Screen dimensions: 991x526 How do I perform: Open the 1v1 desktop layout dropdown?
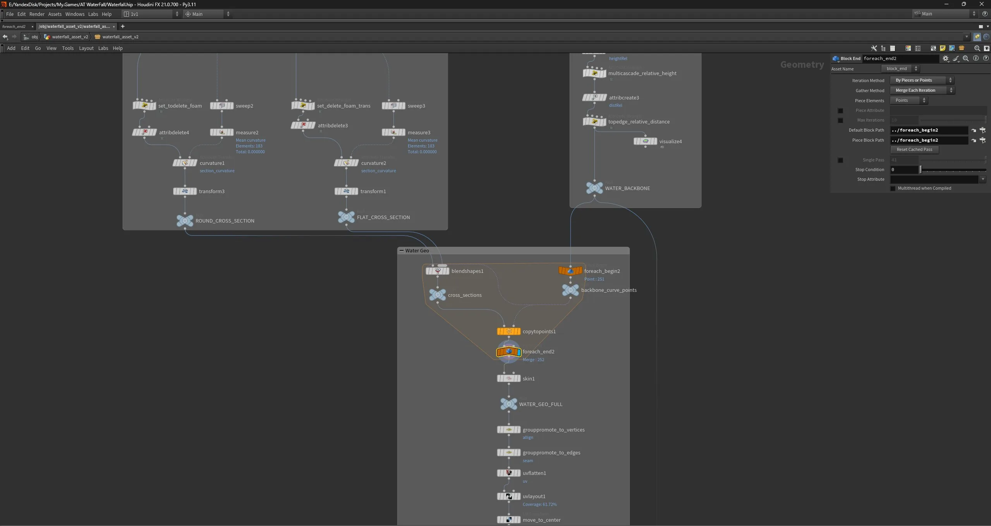tap(151, 14)
